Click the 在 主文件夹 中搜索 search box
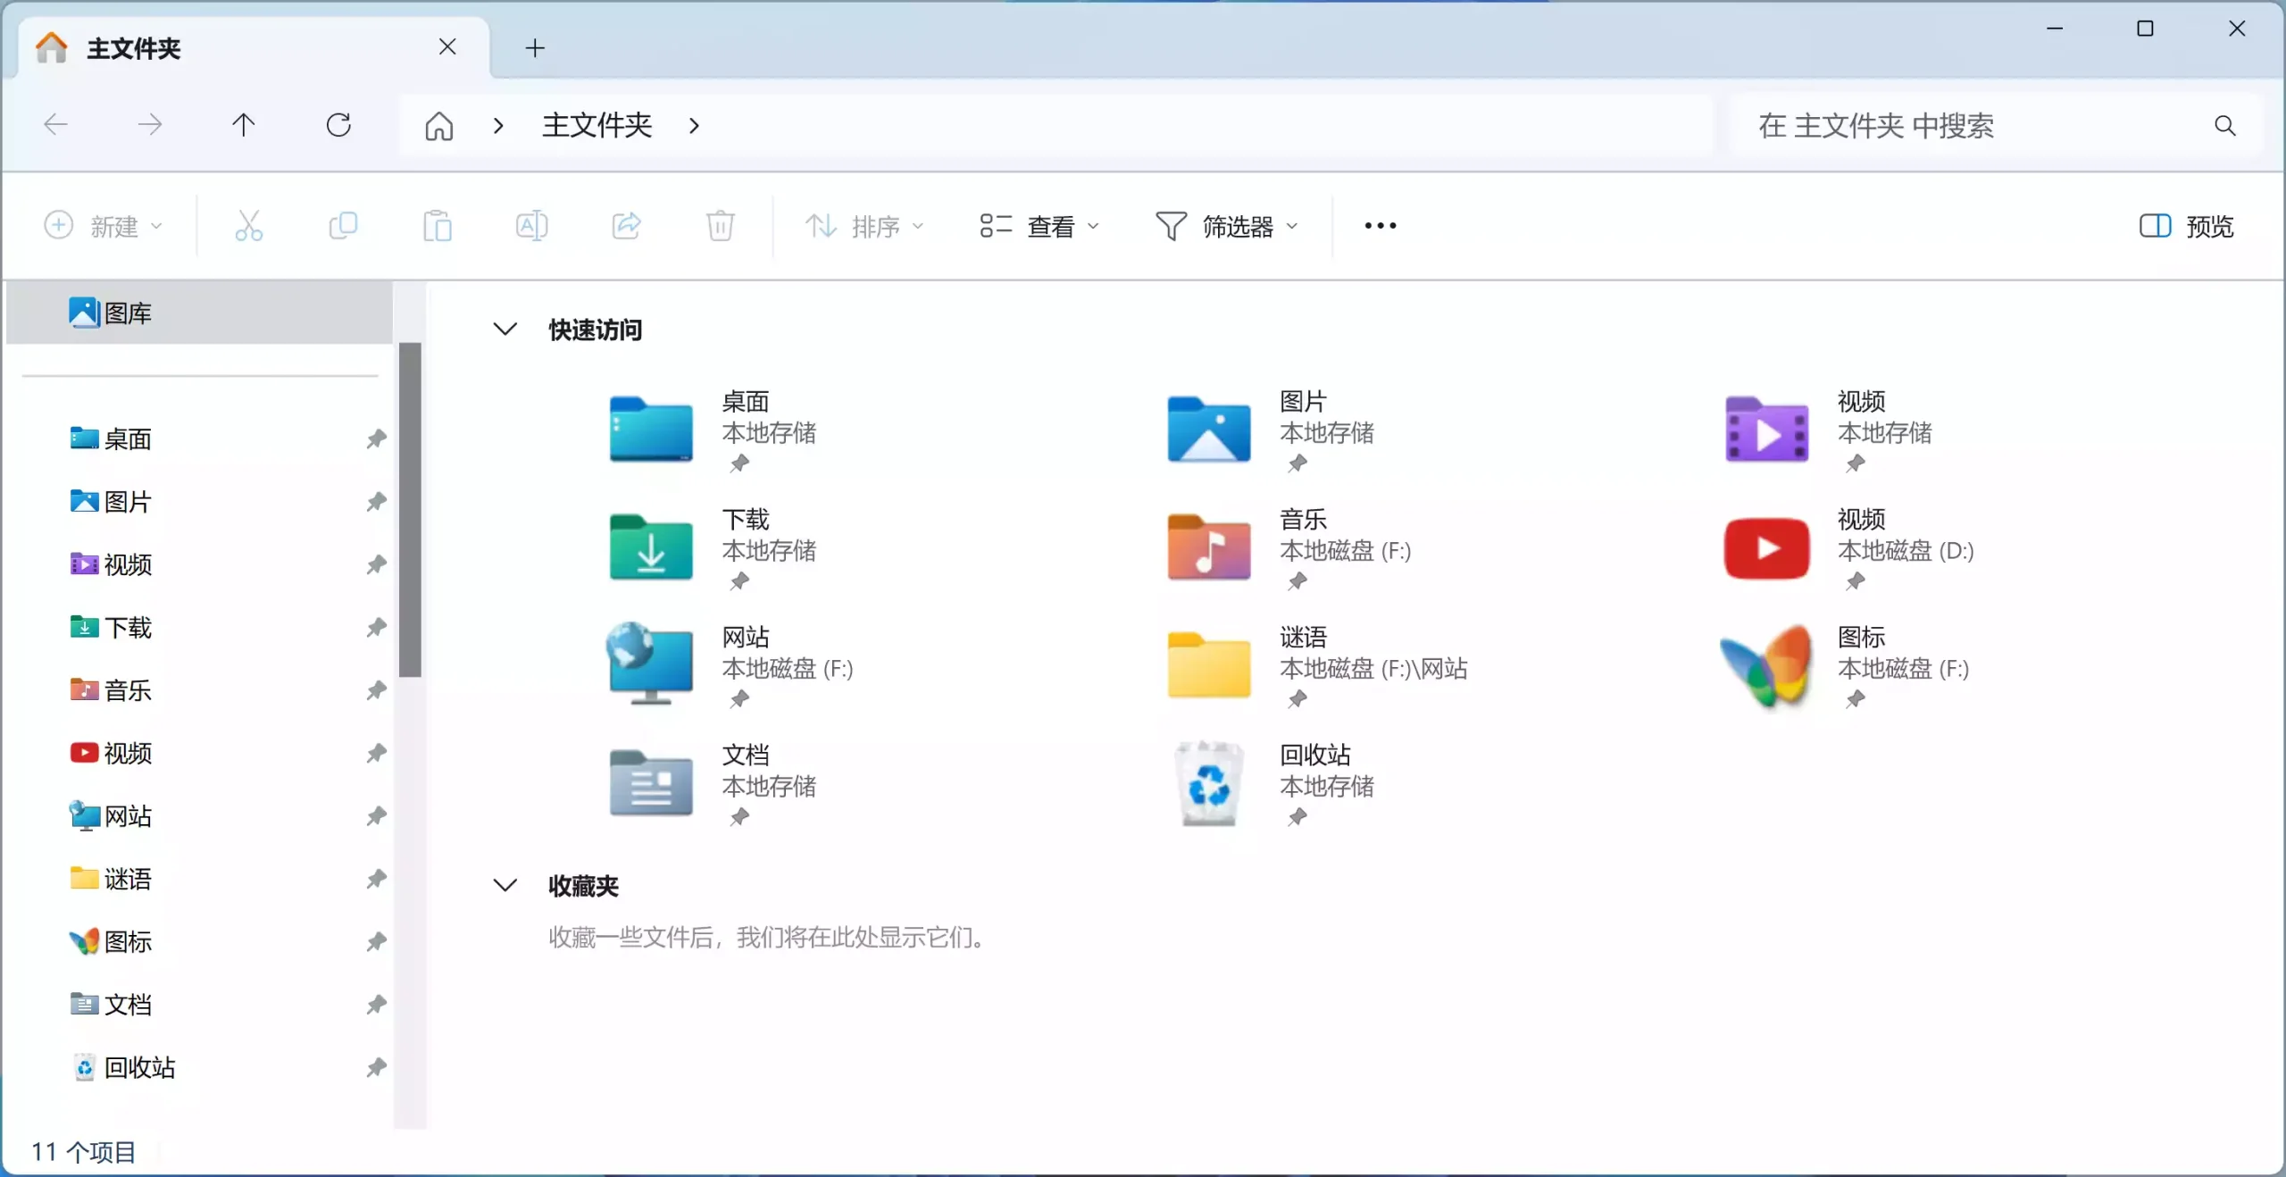Image resolution: width=2286 pixels, height=1177 pixels. pos(1965,126)
